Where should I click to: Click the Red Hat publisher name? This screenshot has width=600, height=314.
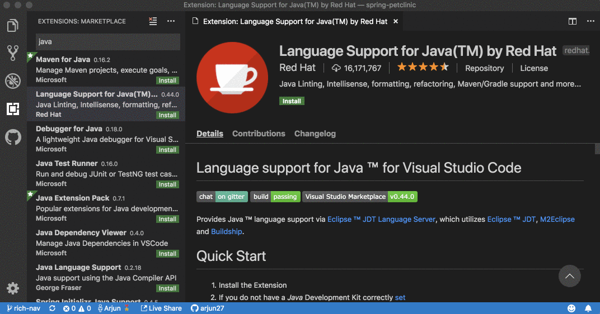pos(297,68)
